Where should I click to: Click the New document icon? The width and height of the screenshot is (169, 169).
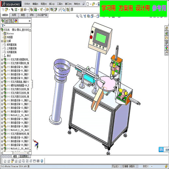[x=88, y=4]
